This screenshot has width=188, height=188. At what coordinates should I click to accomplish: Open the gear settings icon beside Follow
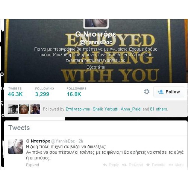coord(147,92)
